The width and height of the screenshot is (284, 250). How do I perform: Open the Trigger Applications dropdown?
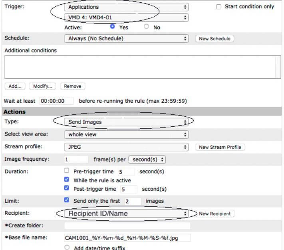pos(126,7)
